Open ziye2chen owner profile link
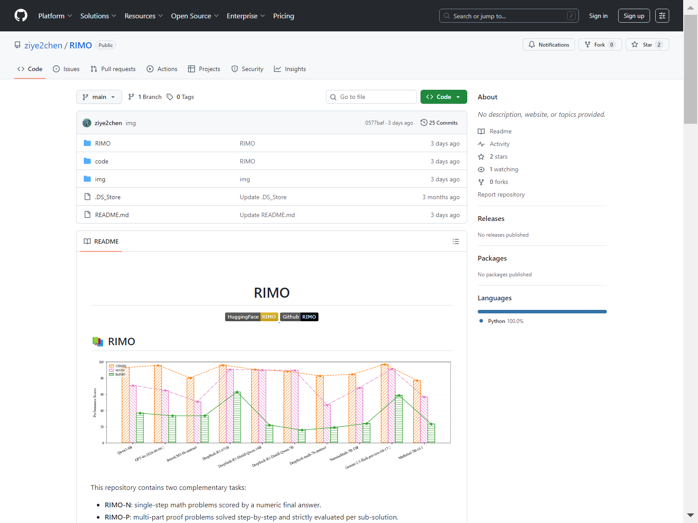The image size is (698, 523). (43, 45)
